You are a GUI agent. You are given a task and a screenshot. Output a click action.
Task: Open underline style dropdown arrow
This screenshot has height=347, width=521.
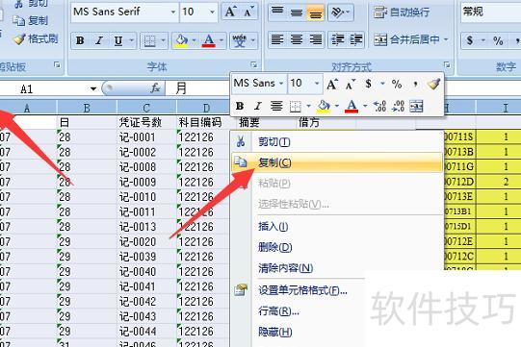(x=132, y=40)
